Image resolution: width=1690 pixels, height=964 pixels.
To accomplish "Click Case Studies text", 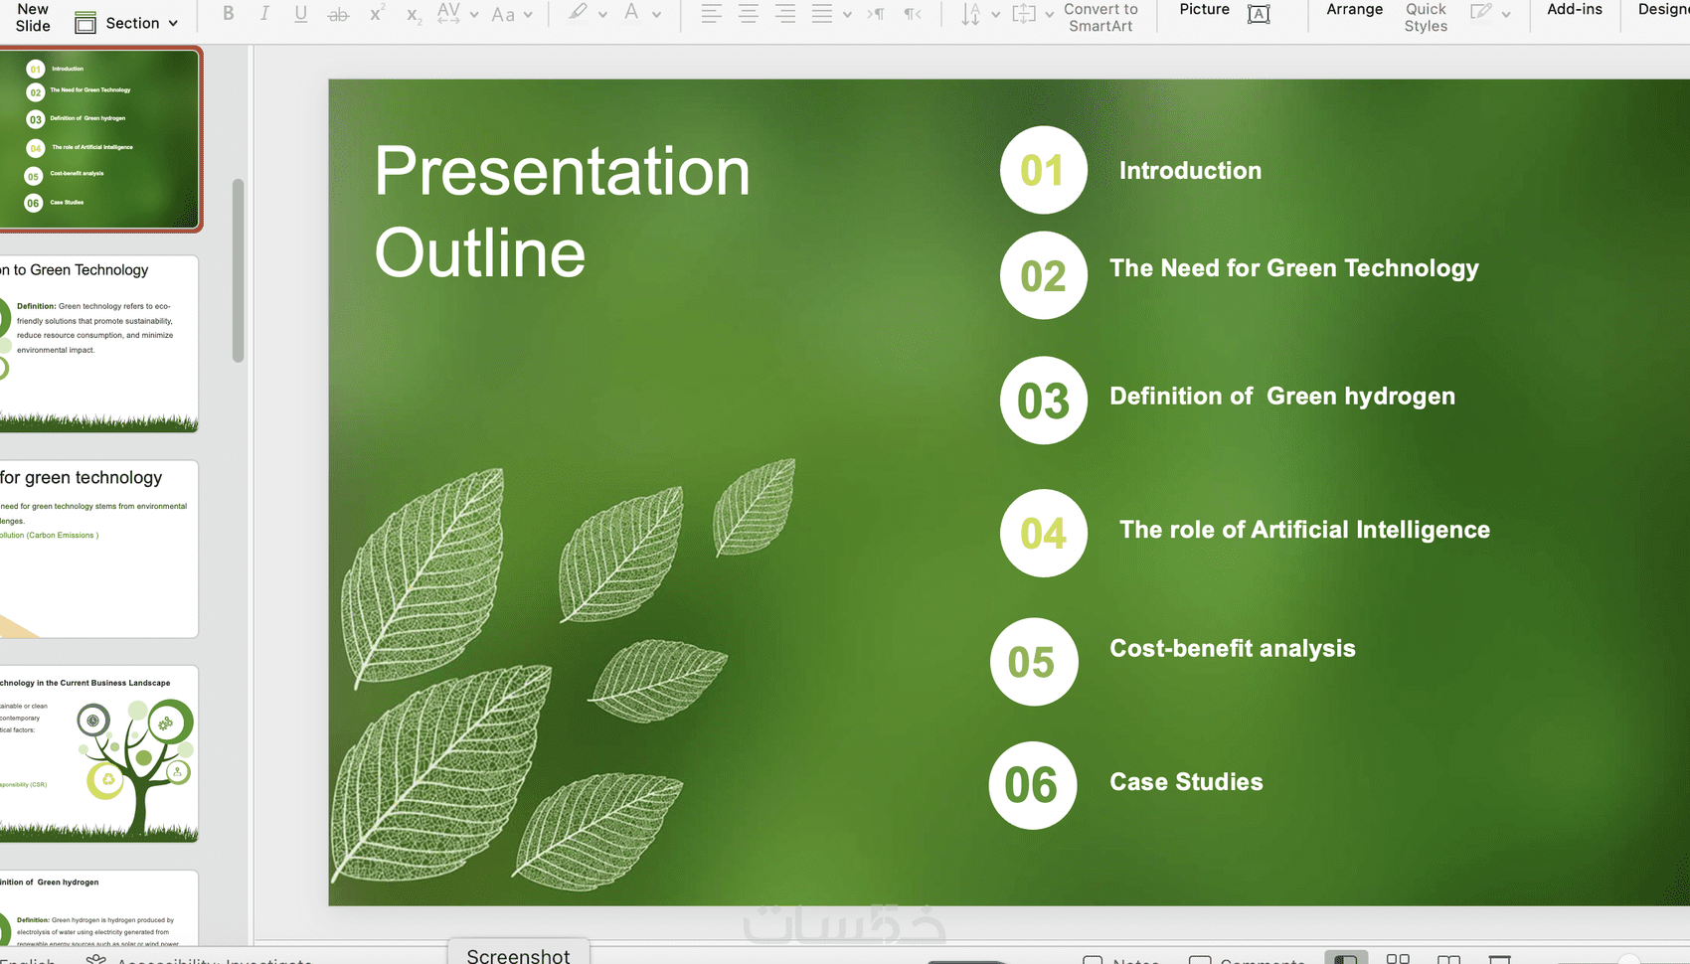I will [1186, 782].
